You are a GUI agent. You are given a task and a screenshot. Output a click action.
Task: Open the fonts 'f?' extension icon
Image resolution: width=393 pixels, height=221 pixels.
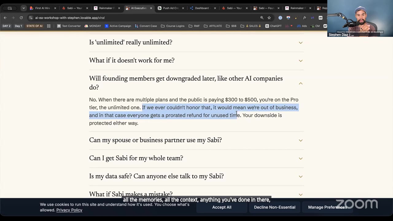pos(305,18)
